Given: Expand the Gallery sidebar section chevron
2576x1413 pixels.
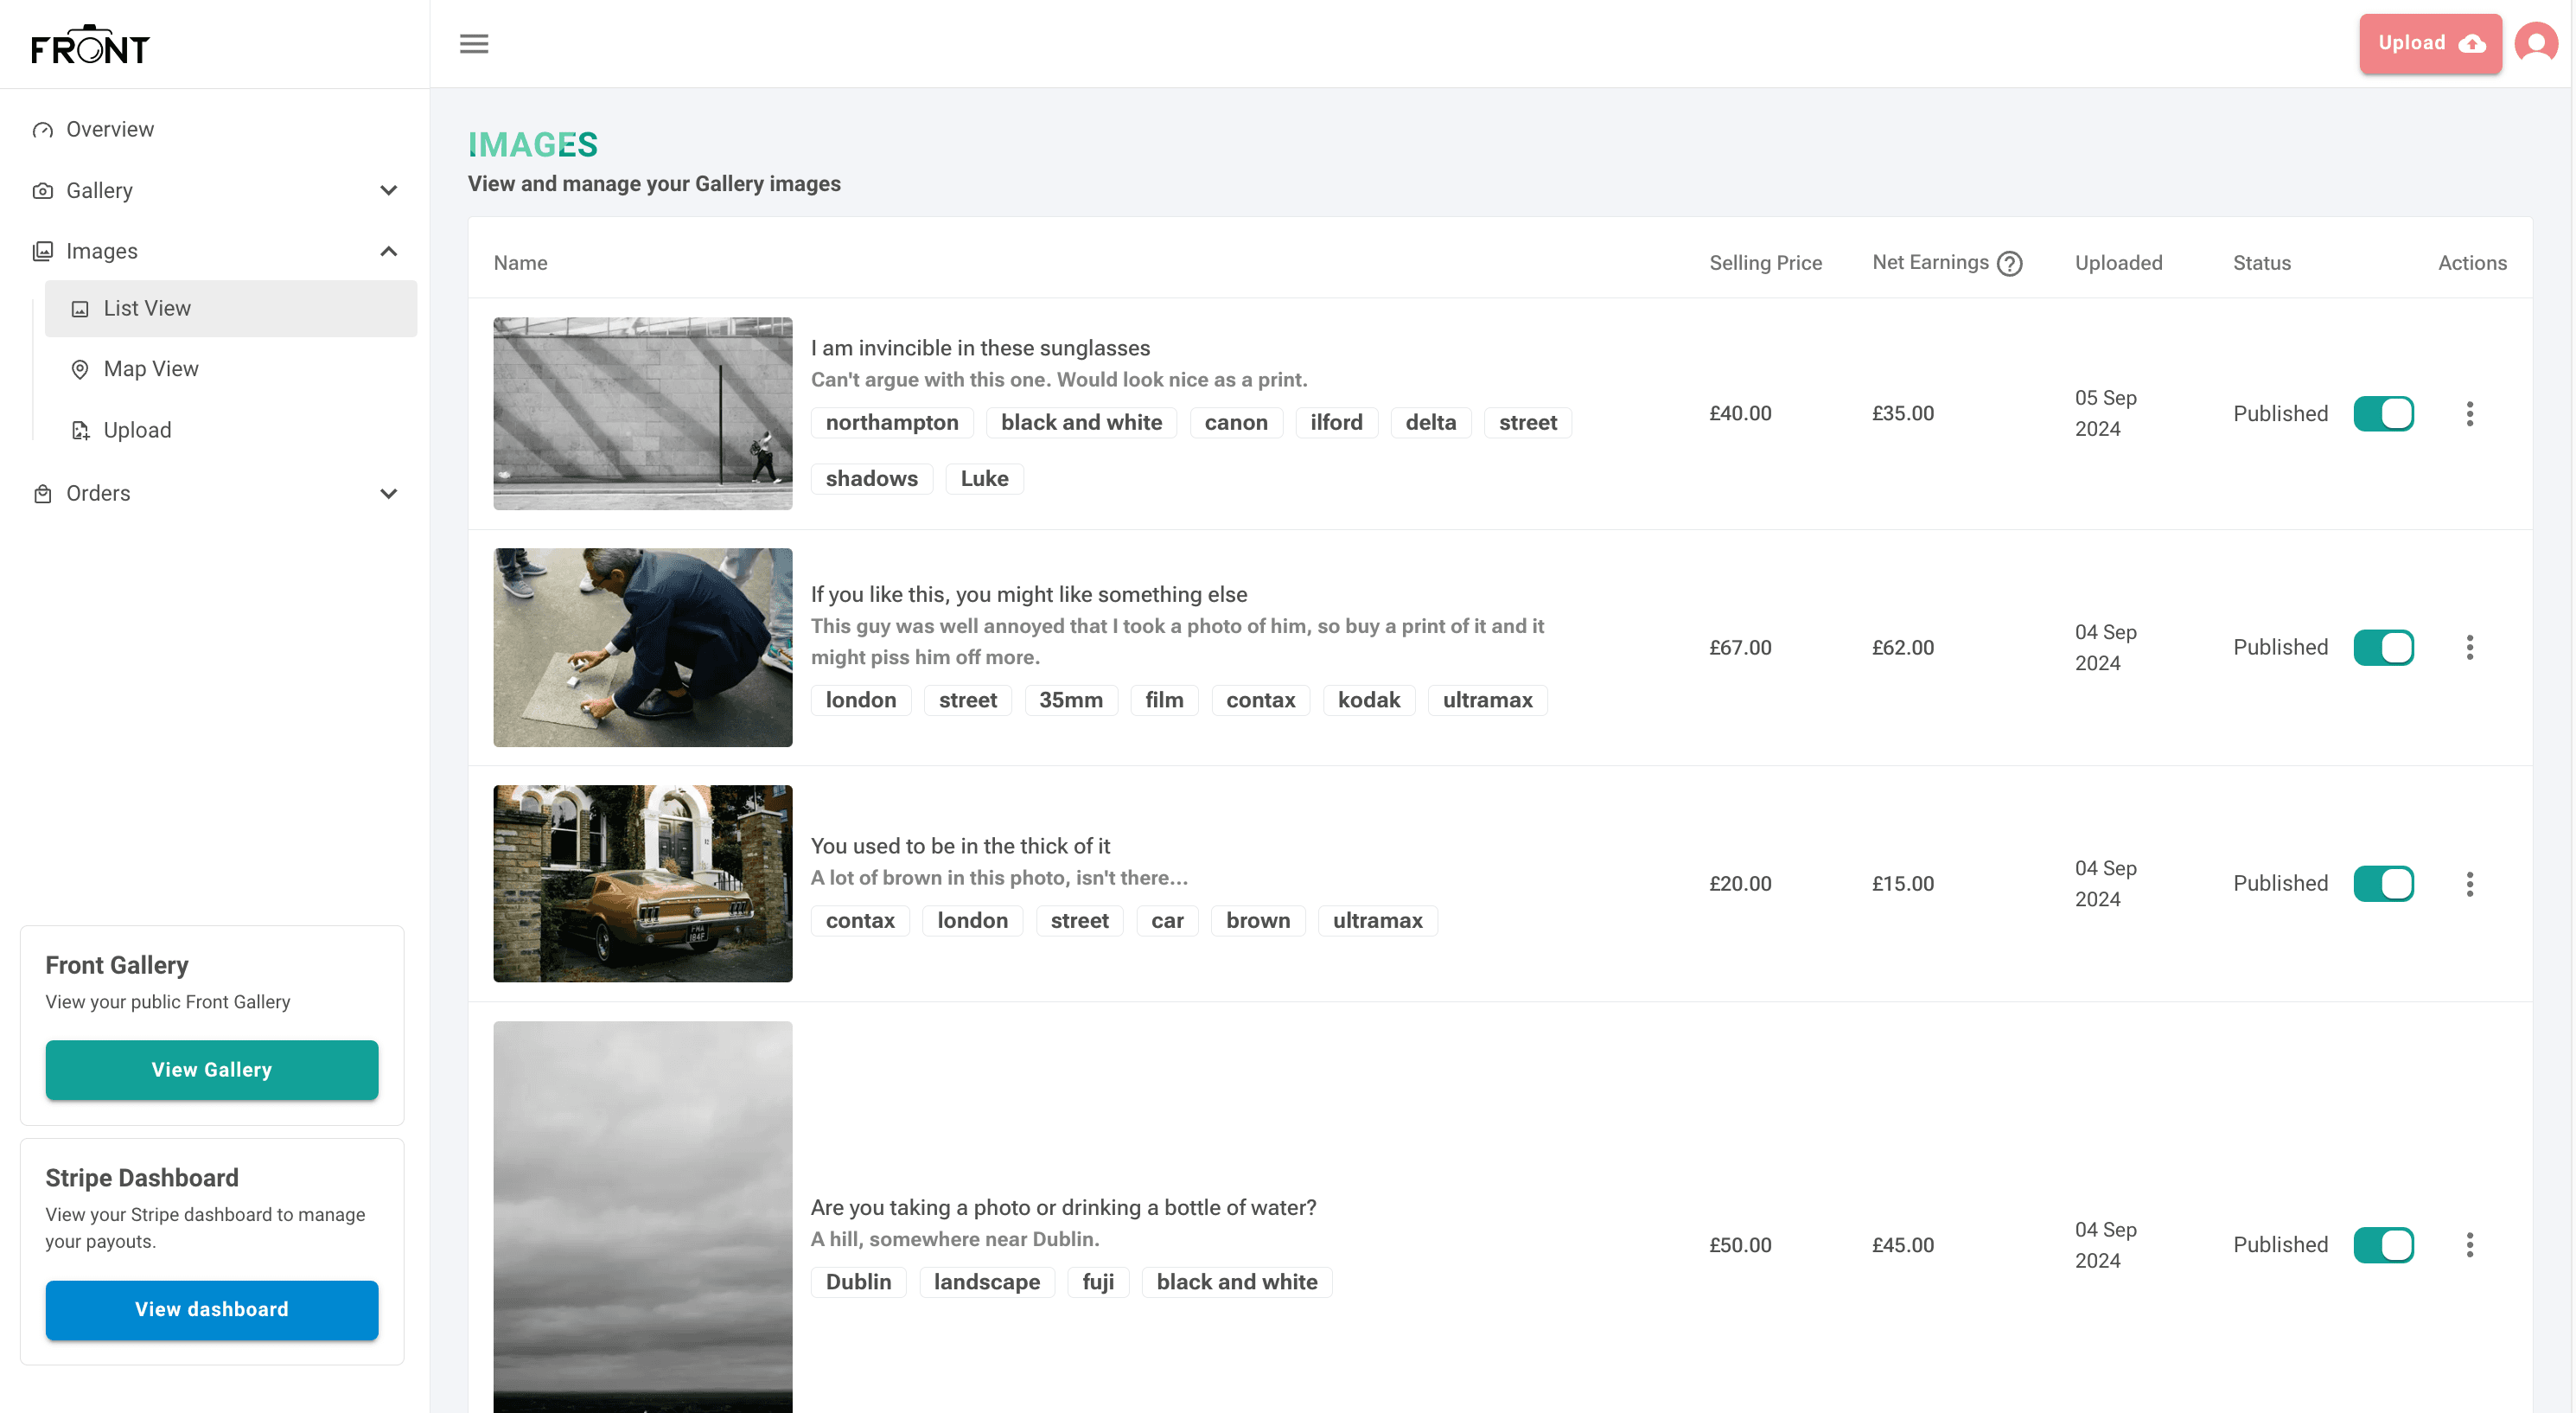Looking at the screenshot, I should [389, 191].
